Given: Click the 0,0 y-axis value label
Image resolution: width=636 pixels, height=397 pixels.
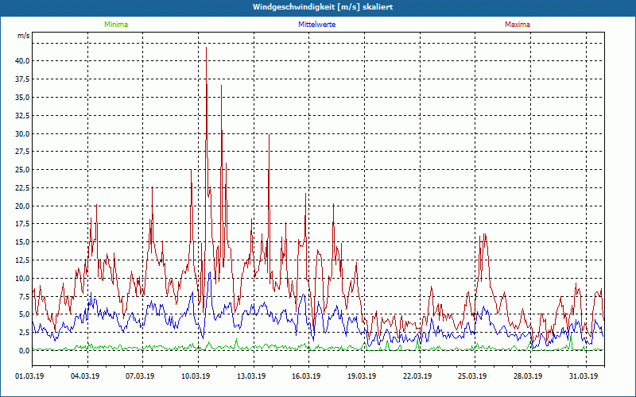Looking at the screenshot, I should [x=24, y=351].
